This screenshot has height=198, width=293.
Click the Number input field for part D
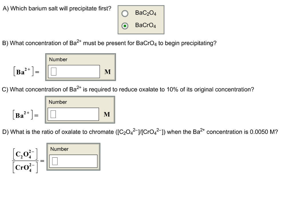pos(73,161)
